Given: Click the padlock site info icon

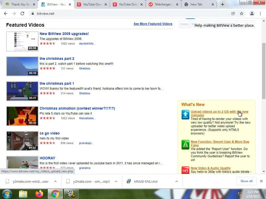Looking at the screenshot, I should tap(33, 13).
